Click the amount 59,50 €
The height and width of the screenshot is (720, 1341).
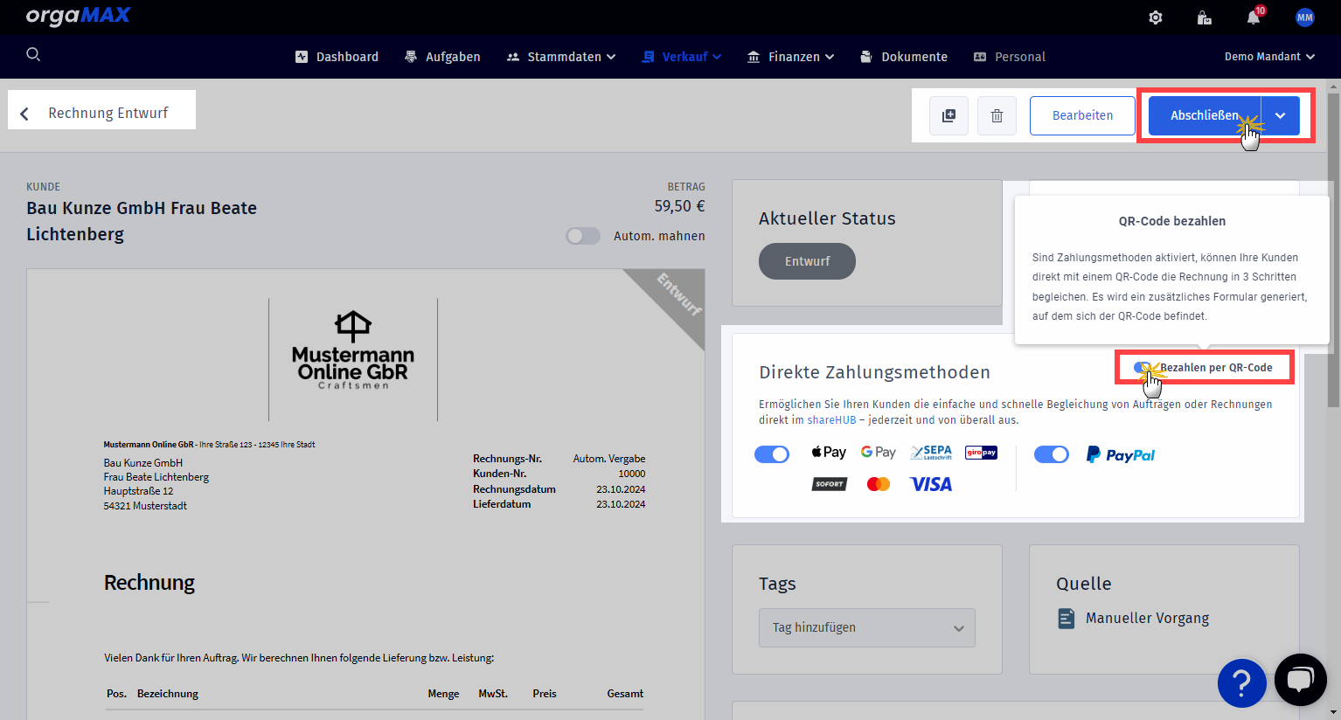click(x=679, y=206)
